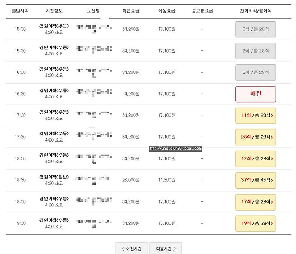Click the left chevron in 이전시간 button
The image size is (296, 254).
123,249
